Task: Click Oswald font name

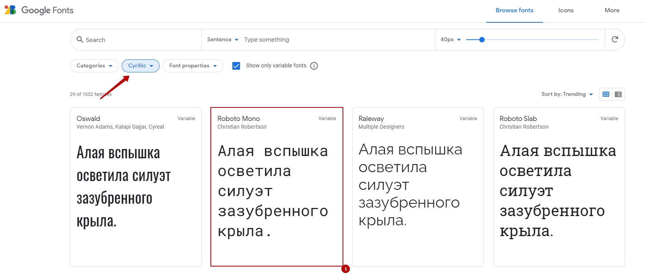Action: [88, 119]
